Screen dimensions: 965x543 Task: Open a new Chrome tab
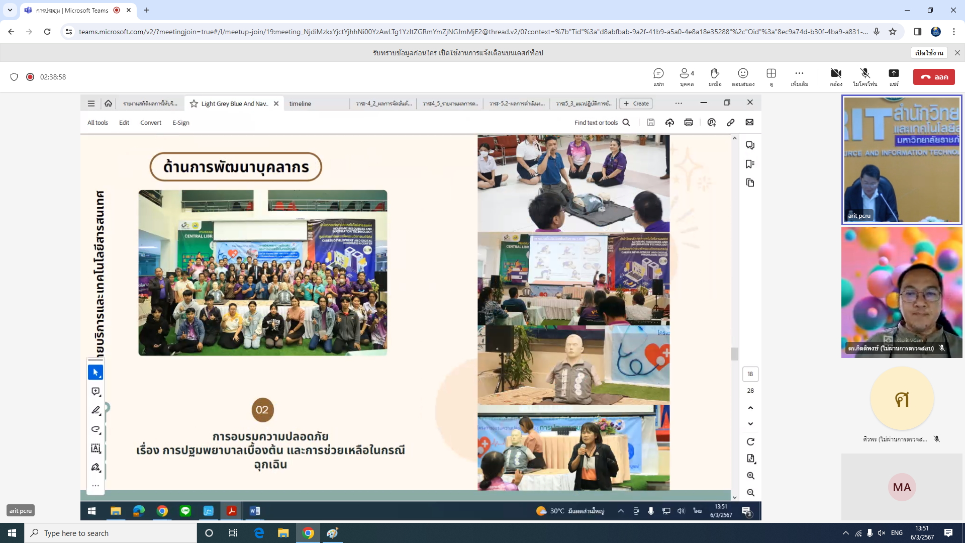click(x=147, y=10)
